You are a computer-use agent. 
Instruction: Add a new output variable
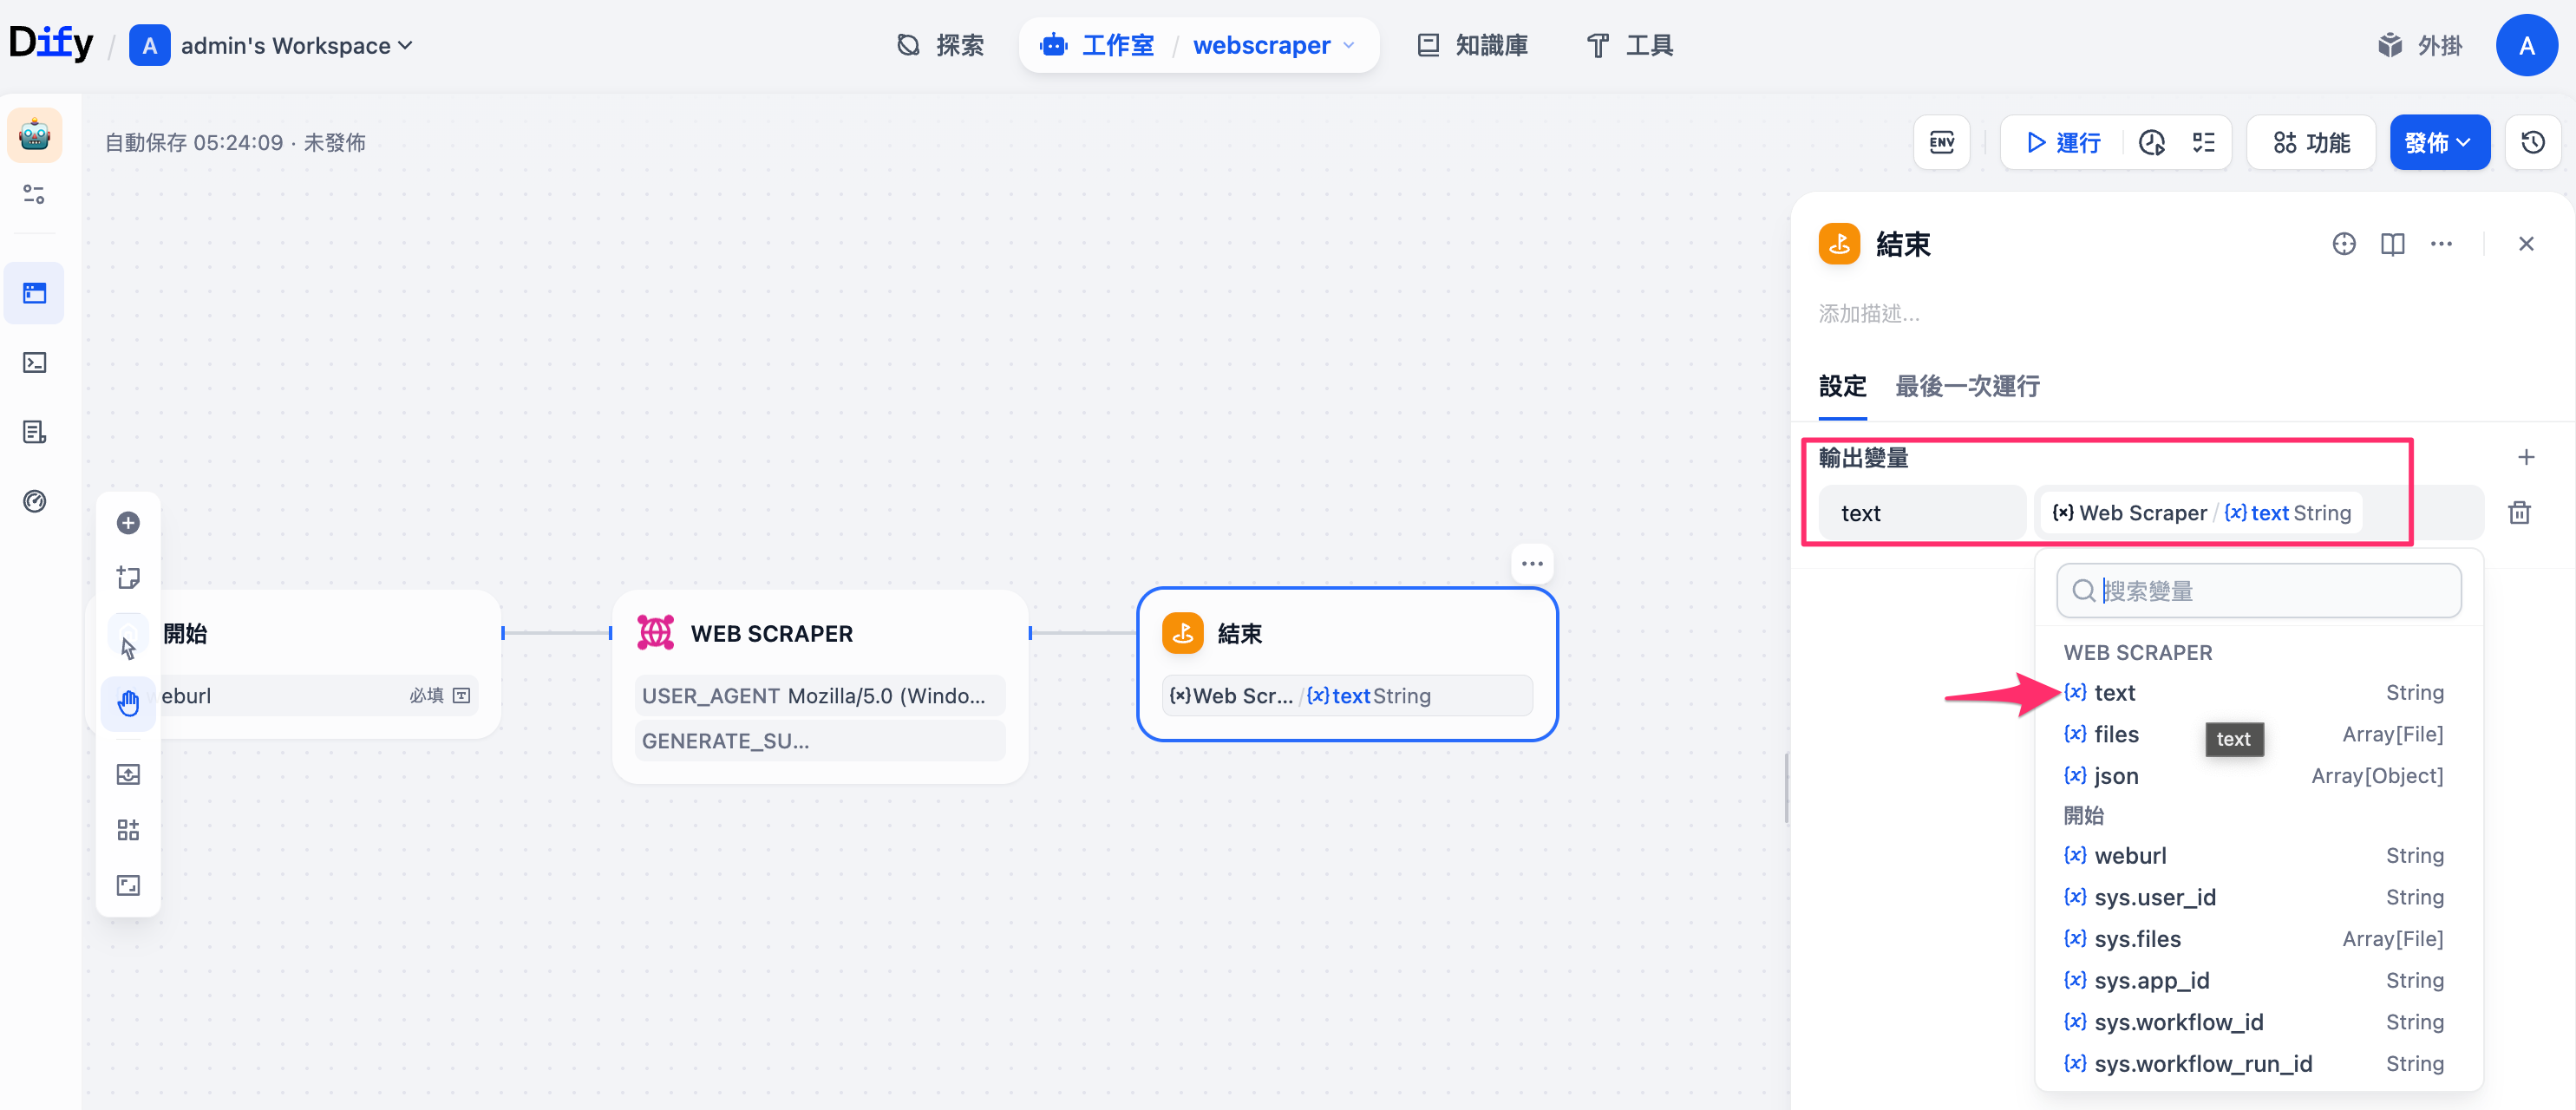pos(2525,457)
